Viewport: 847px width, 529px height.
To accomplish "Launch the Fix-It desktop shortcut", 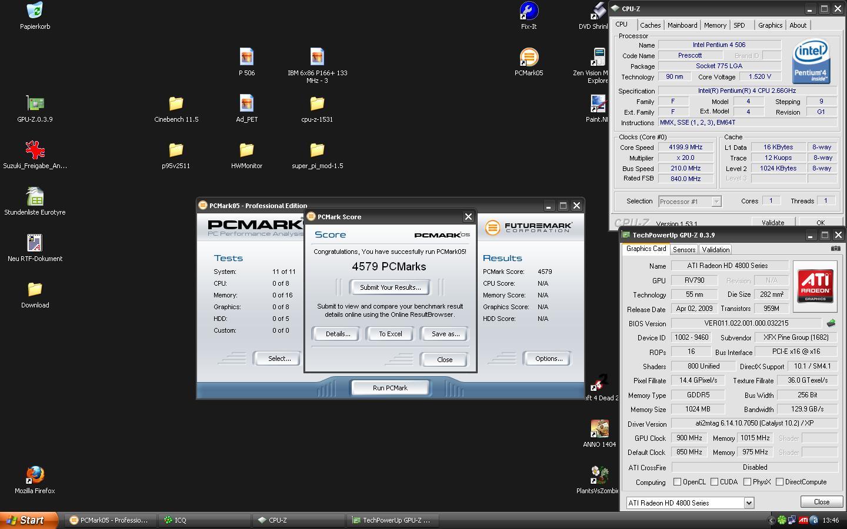I will coord(529,15).
